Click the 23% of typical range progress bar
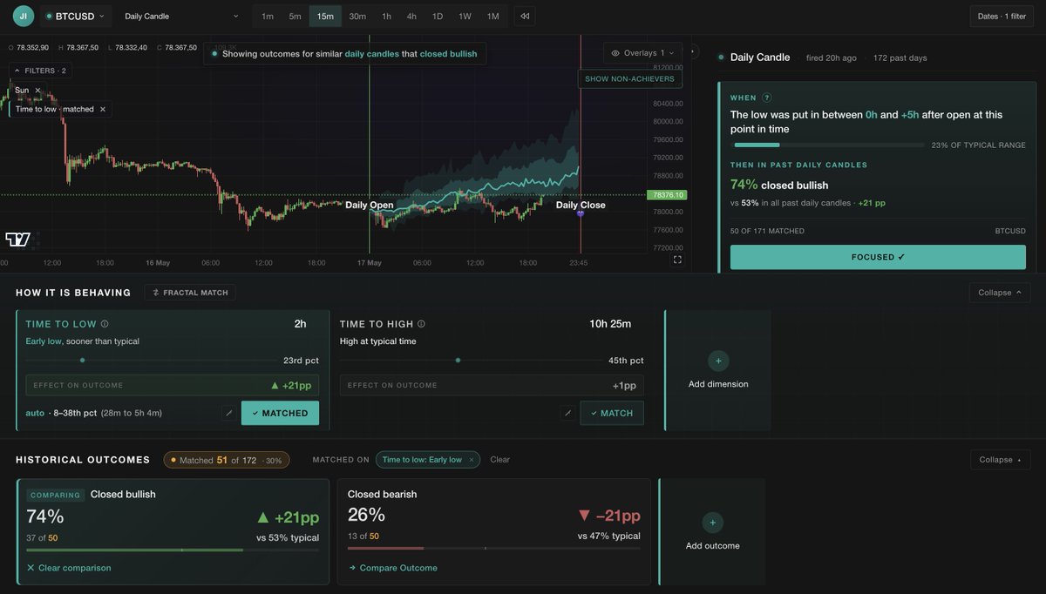The image size is (1046, 594). pos(827,145)
